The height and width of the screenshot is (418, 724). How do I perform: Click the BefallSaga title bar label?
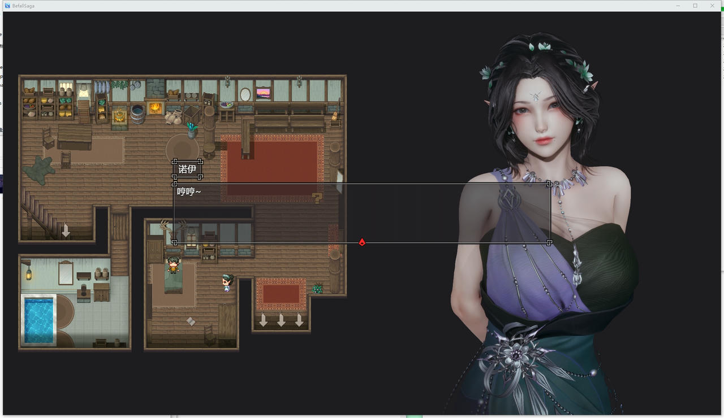23,5
